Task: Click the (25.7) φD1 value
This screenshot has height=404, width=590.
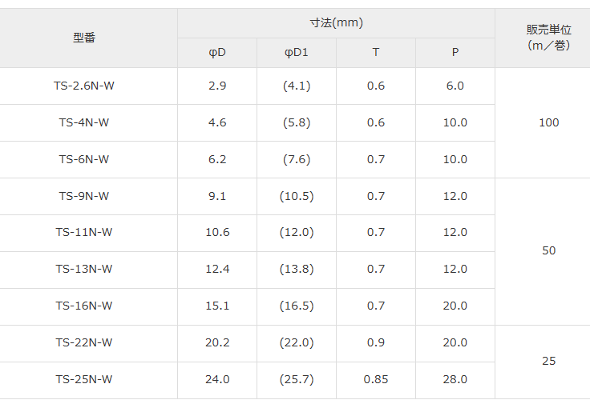Action: click(x=297, y=379)
